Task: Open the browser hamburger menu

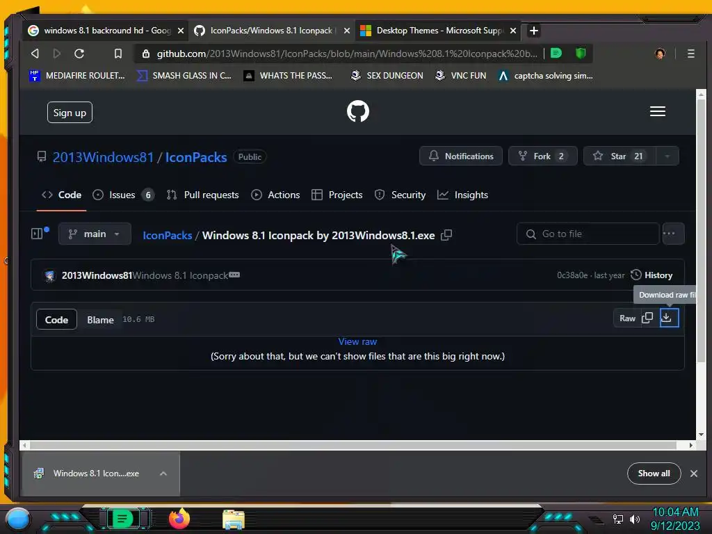Action: point(690,54)
